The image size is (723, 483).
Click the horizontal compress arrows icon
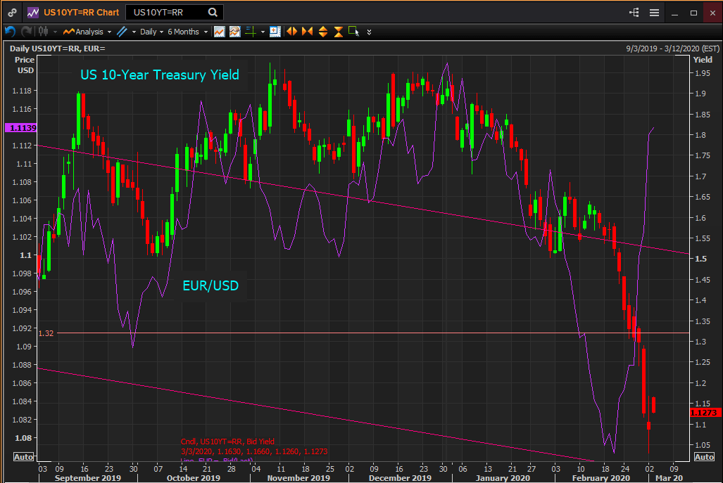pos(307,32)
